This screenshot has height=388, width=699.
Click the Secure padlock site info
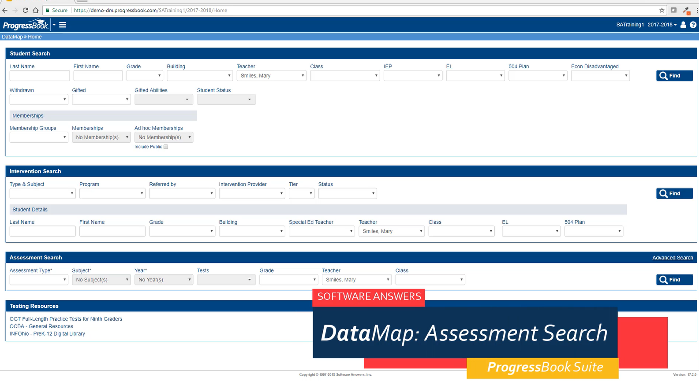tap(57, 10)
